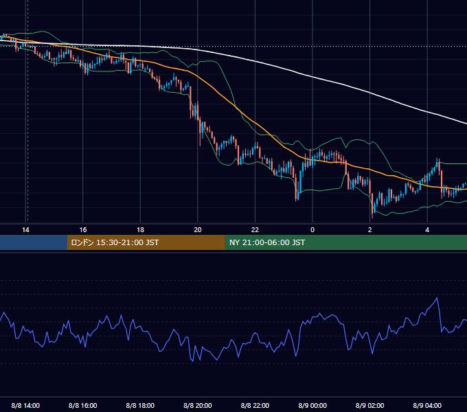
Task: Click the 4 hour label on price chart axis
Action: 427,230
